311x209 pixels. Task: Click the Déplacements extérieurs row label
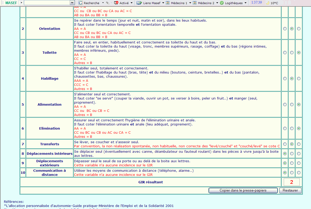50,163
